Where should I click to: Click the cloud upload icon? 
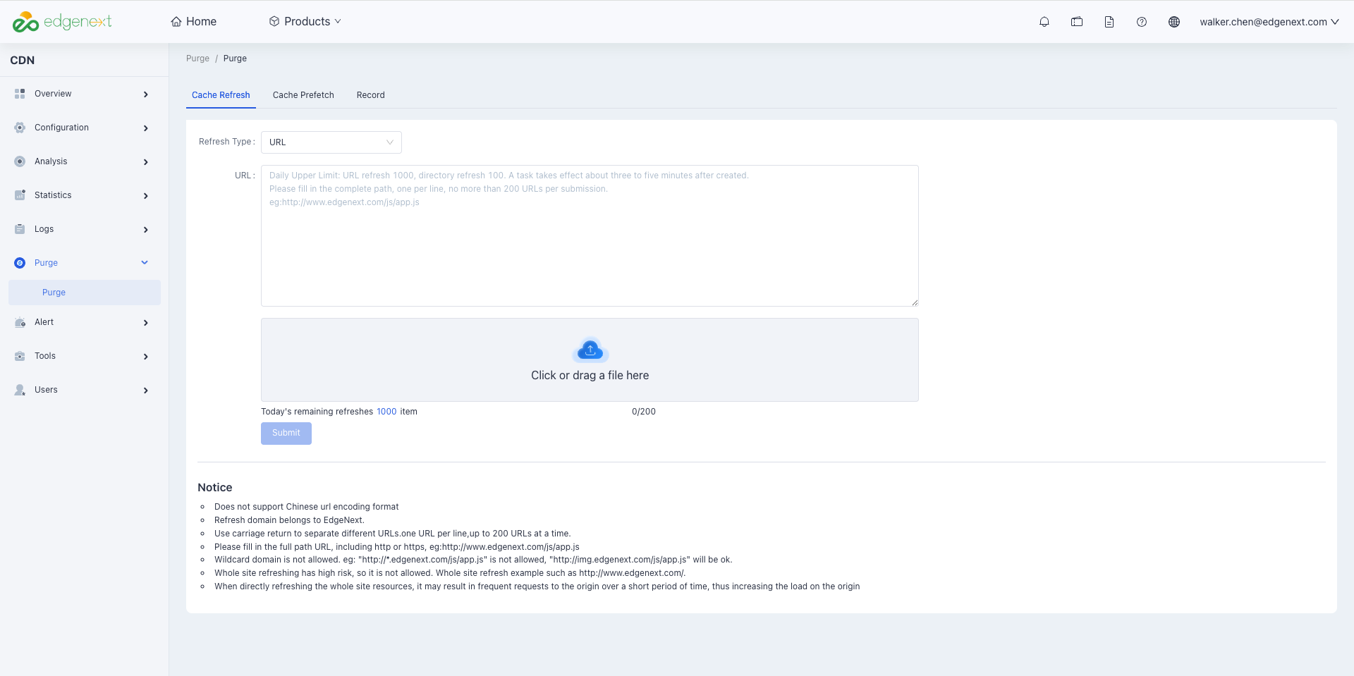tap(590, 350)
